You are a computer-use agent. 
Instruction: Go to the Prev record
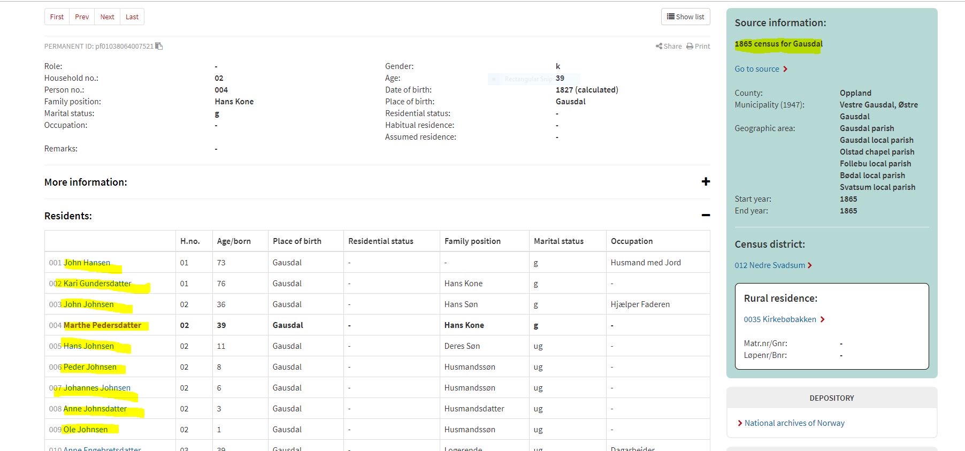point(82,17)
